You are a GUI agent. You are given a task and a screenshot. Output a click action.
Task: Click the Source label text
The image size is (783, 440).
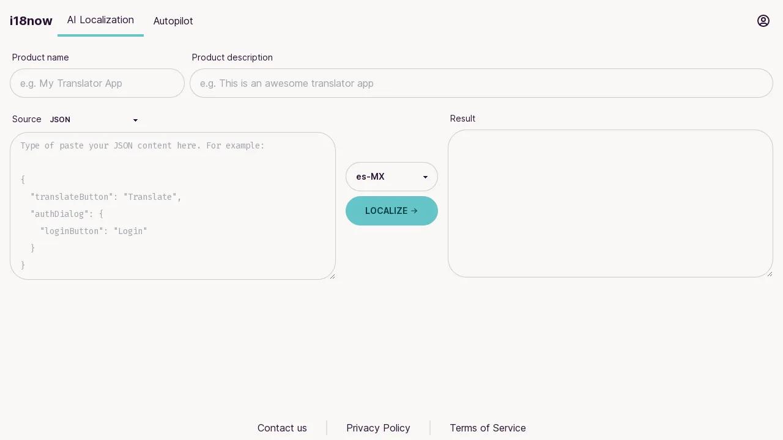(x=27, y=119)
